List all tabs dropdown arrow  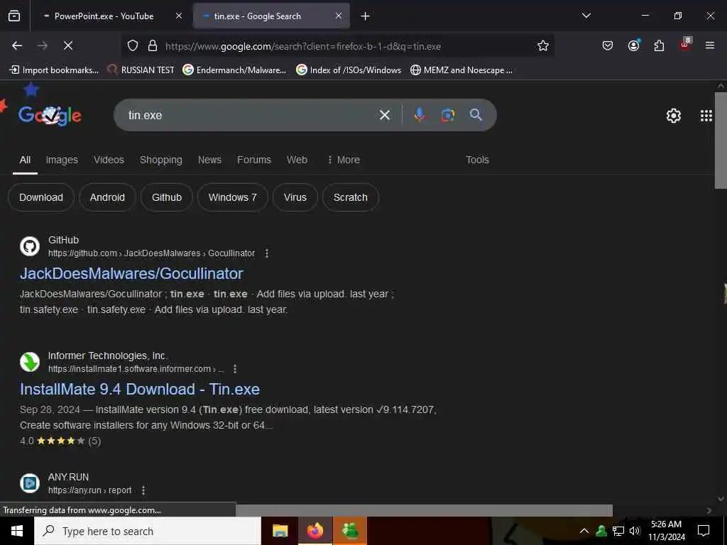pos(586,16)
